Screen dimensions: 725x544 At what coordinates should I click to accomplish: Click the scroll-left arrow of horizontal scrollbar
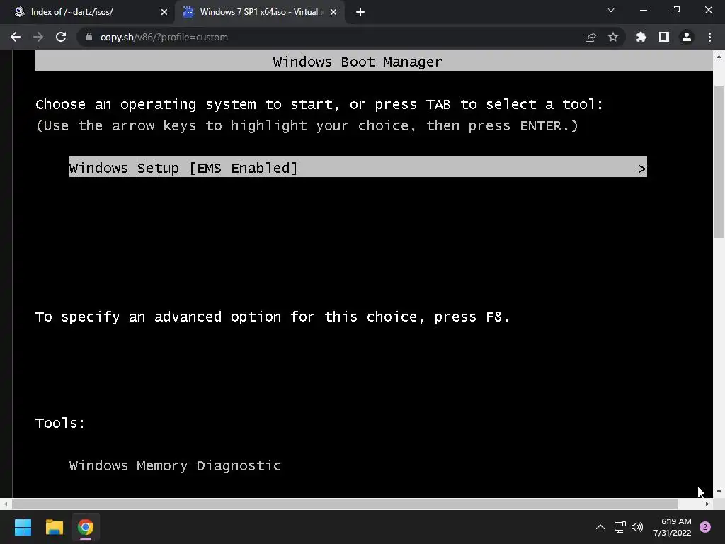[6, 504]
